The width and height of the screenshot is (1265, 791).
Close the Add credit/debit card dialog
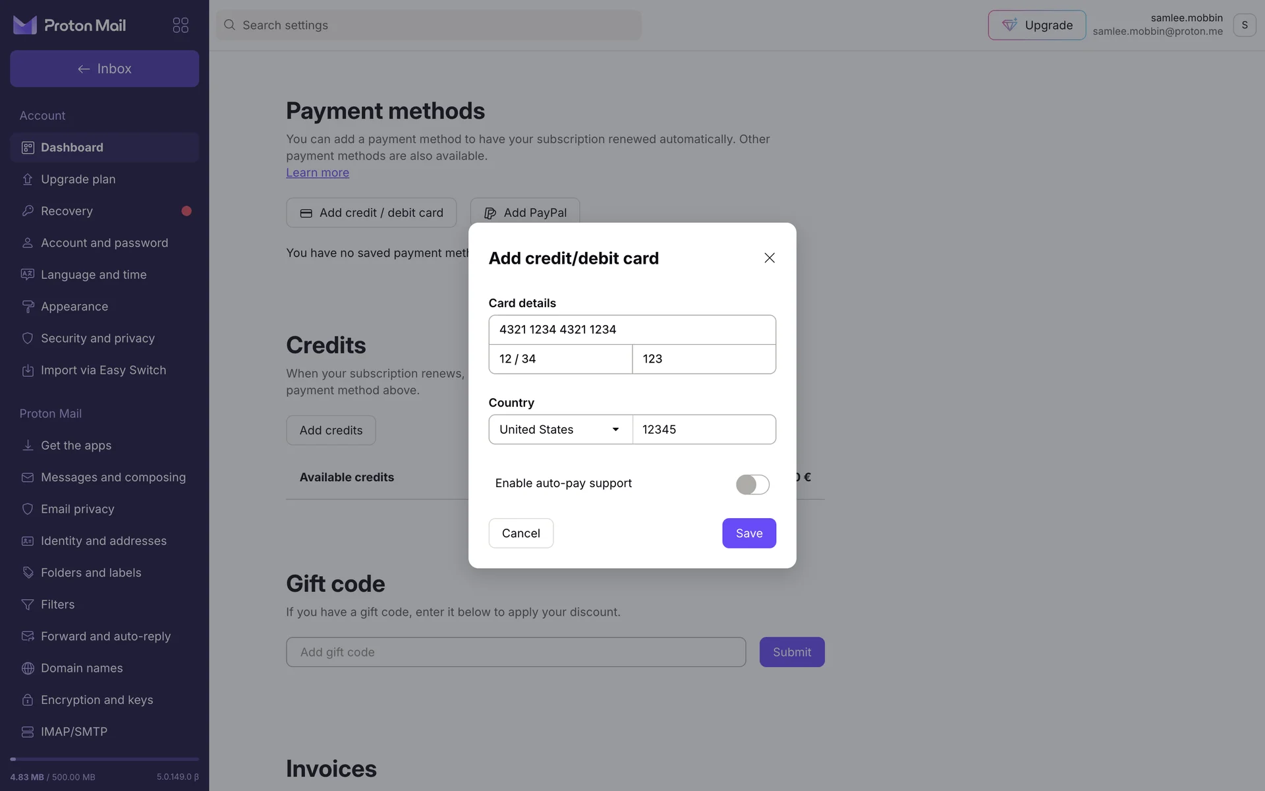(x=769, y=258)
